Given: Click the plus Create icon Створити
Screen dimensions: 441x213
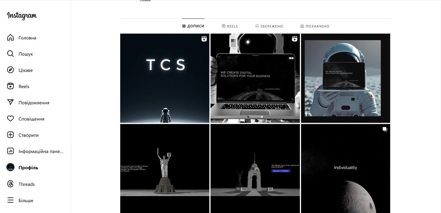Looking at the screenshot, I should 11,135.
